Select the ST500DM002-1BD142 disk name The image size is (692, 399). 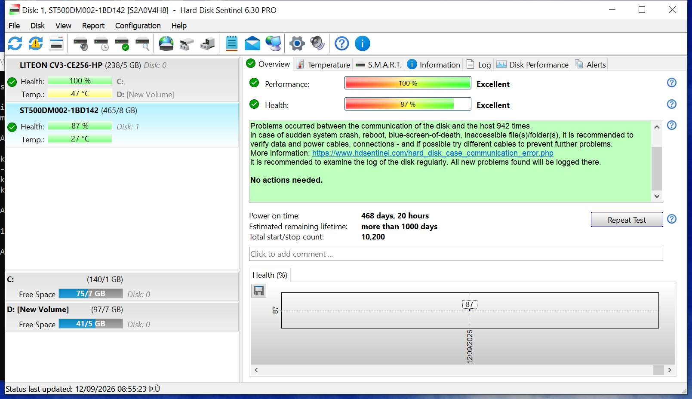click(59, 110)
